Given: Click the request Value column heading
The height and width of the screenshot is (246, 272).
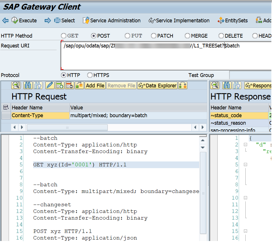Looking at the screenshot, I should 138,107.
